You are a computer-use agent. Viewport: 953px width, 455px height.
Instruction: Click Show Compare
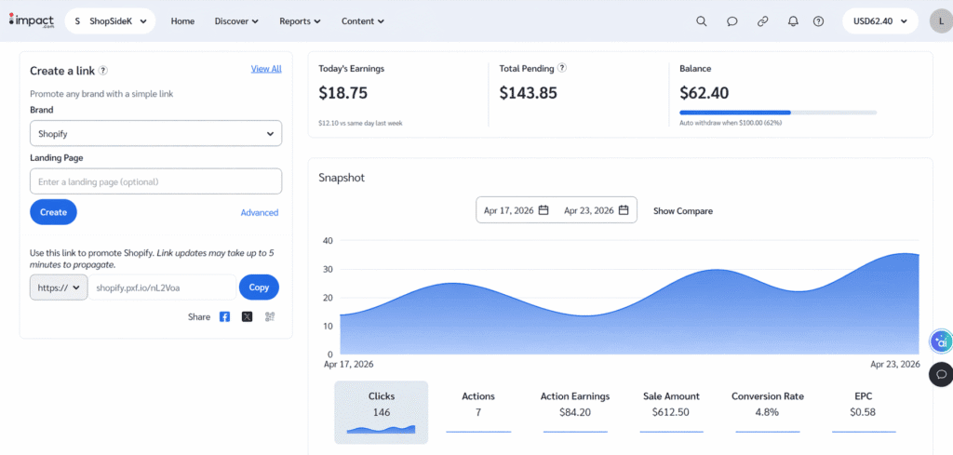point(683,211)
